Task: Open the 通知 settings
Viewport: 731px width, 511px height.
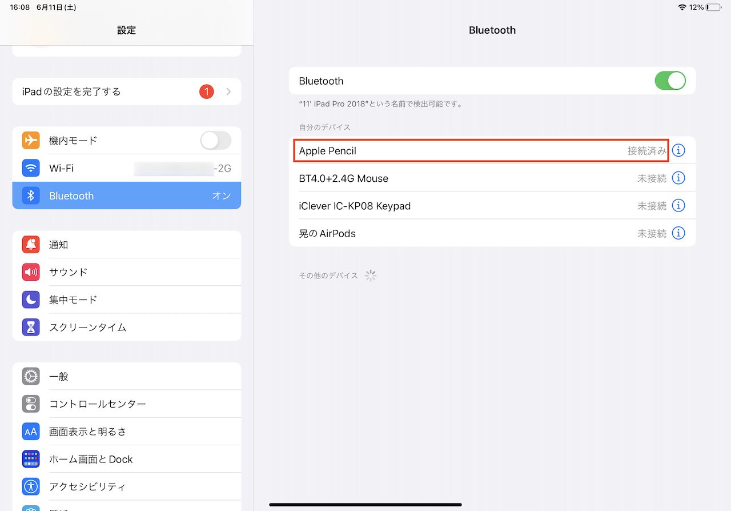Action: pos(127,245)
